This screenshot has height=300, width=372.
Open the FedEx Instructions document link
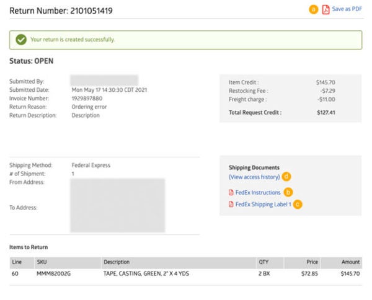coord(257,193)
